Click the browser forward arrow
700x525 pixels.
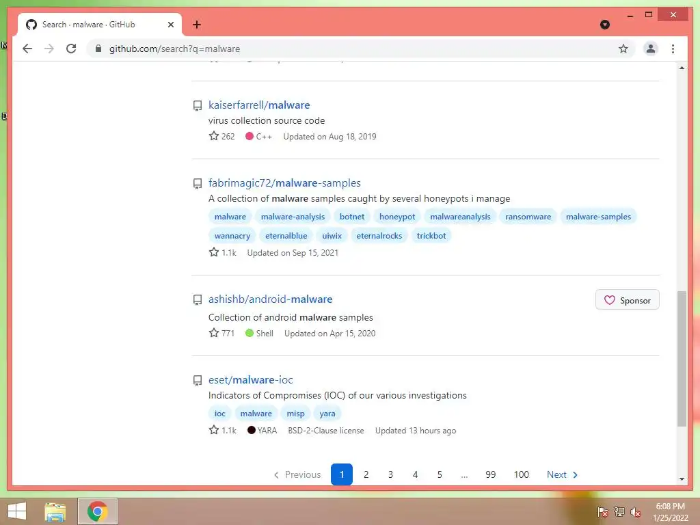(x=49, y=49)
